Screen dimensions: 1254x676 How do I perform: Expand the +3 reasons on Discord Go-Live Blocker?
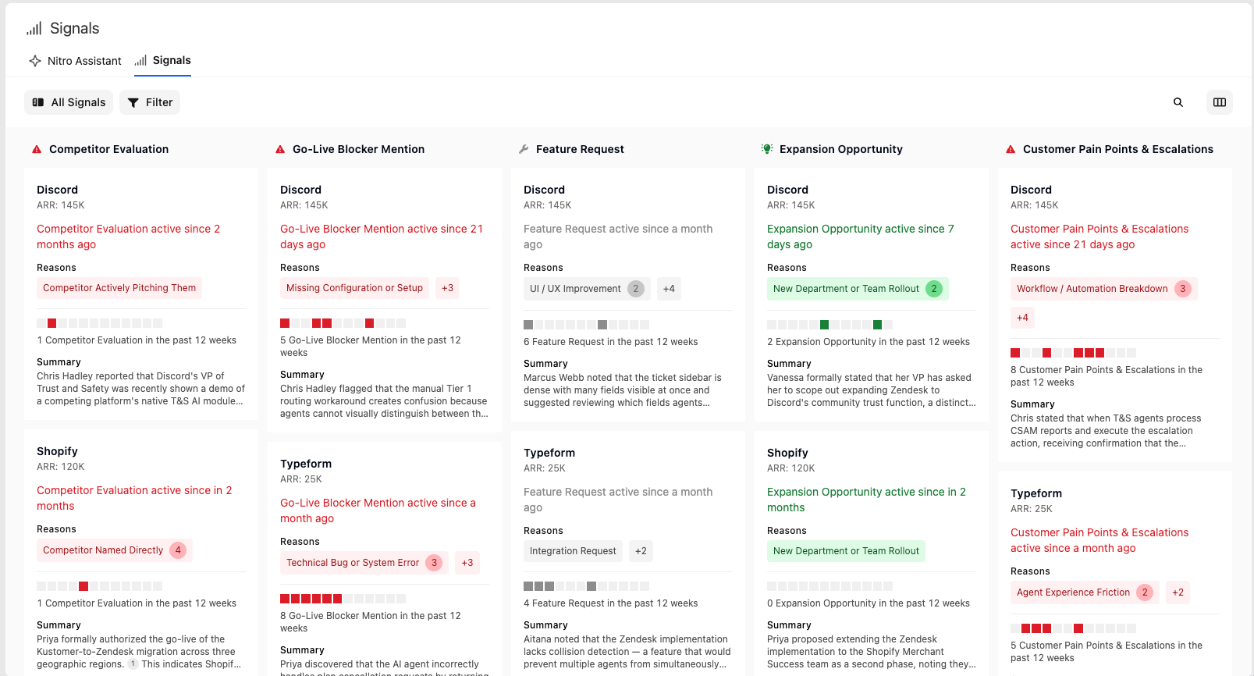(x=447, y=288)
